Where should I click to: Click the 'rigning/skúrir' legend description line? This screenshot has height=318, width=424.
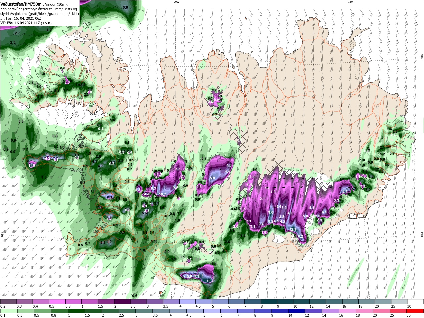(38, 9)
